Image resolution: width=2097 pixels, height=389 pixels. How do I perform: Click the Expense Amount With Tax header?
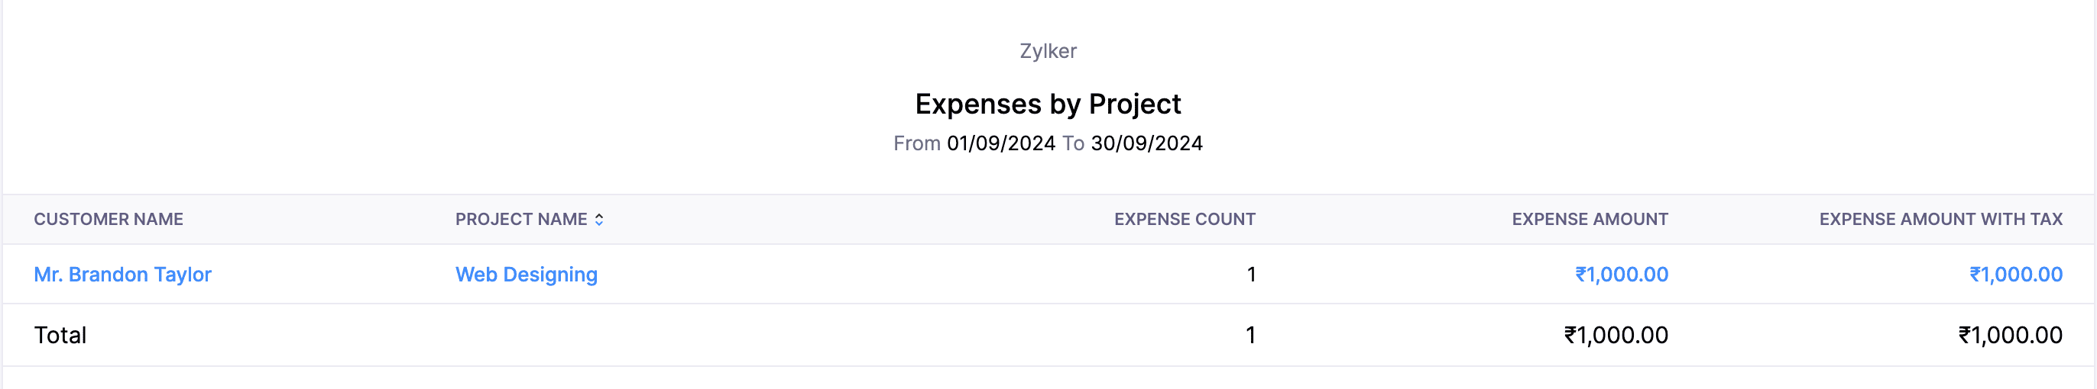(x=1940, y=219)
